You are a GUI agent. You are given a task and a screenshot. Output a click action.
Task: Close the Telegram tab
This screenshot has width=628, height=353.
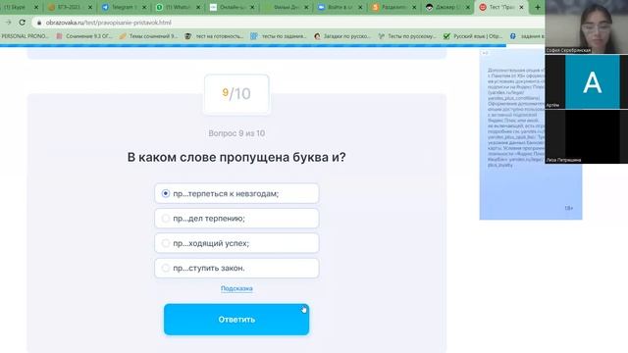(x=144, y=7)
